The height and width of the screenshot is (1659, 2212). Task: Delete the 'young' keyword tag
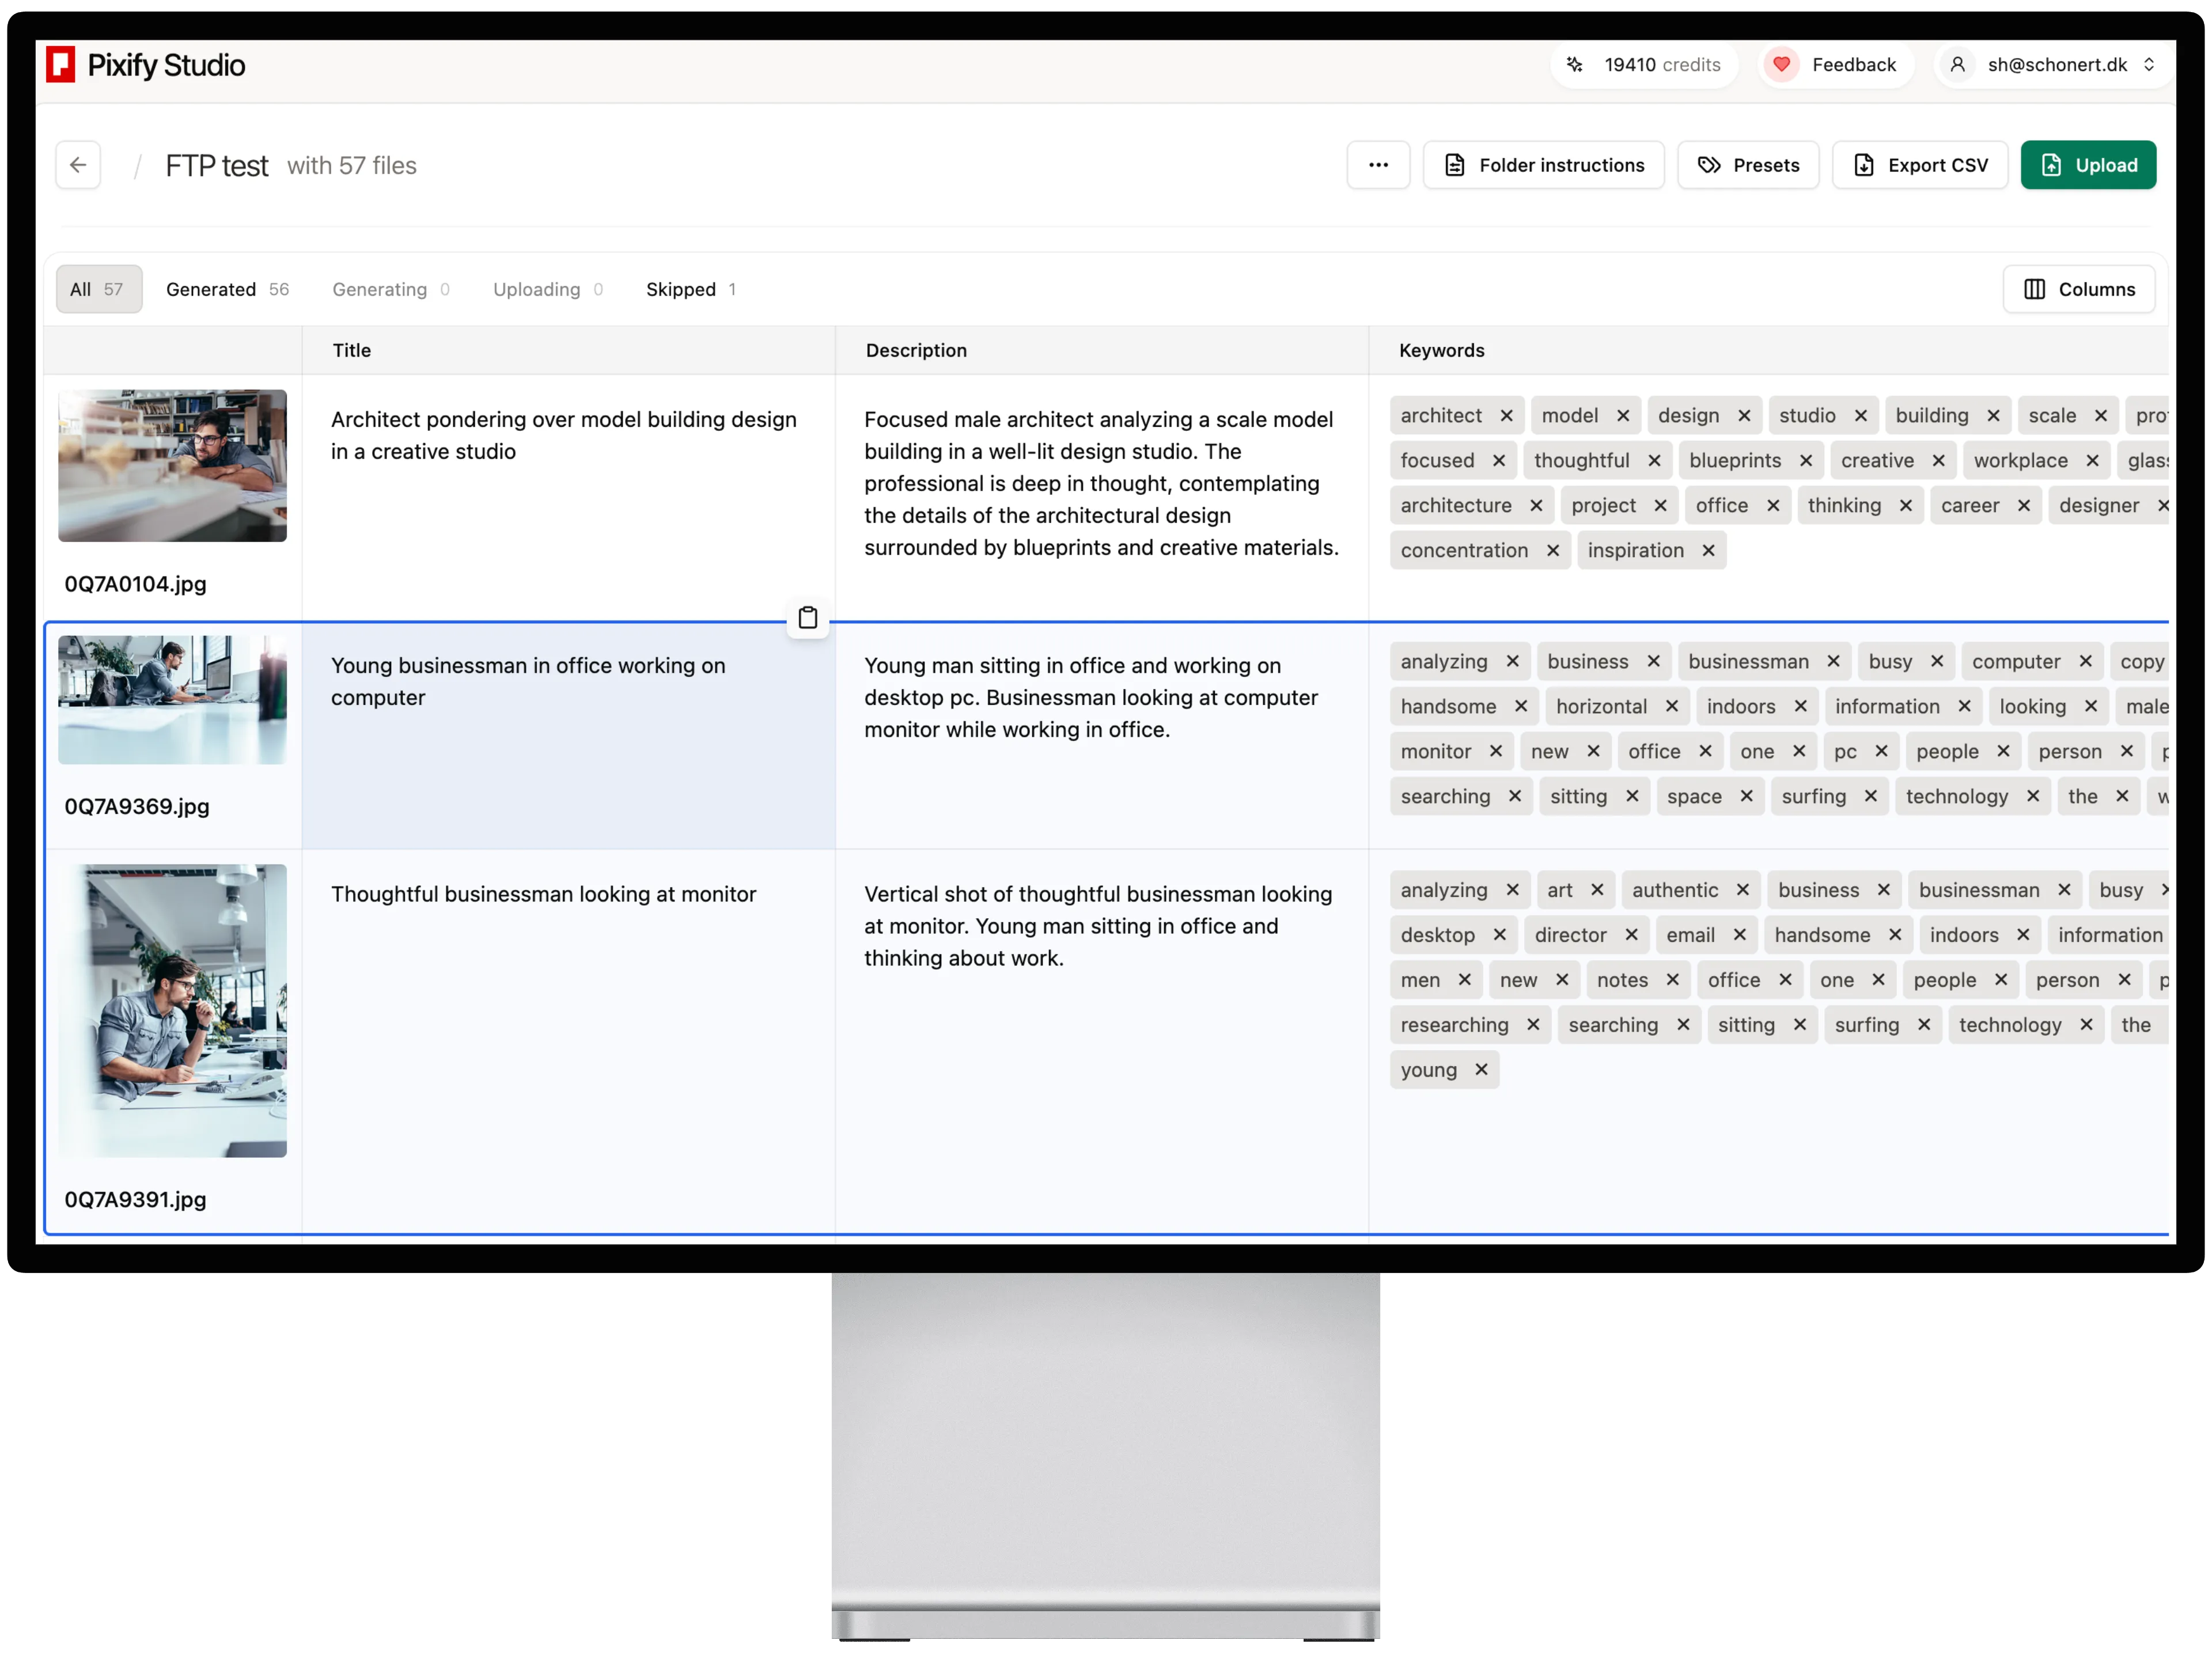(x=1481, y=1070)
